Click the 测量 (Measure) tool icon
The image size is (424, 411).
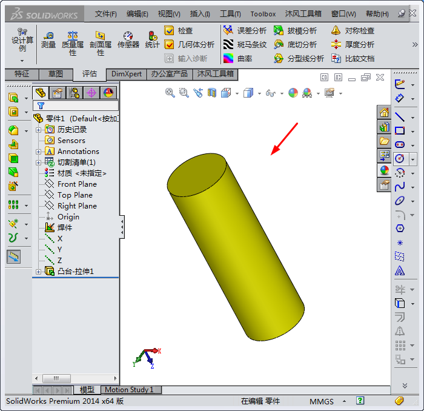pos(48,40)
